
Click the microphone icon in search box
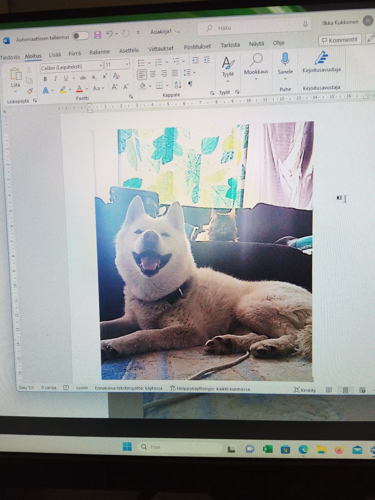305,24
